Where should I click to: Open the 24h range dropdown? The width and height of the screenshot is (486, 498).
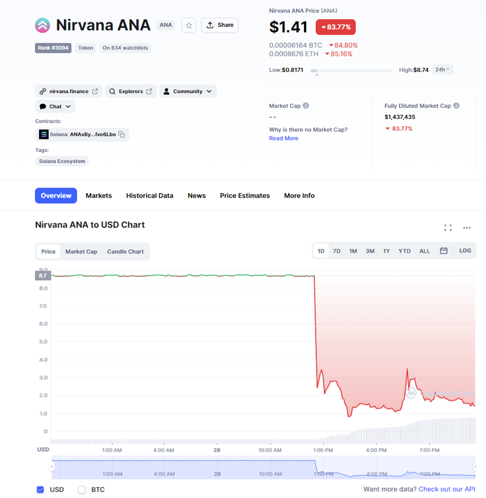pos(442,70)
